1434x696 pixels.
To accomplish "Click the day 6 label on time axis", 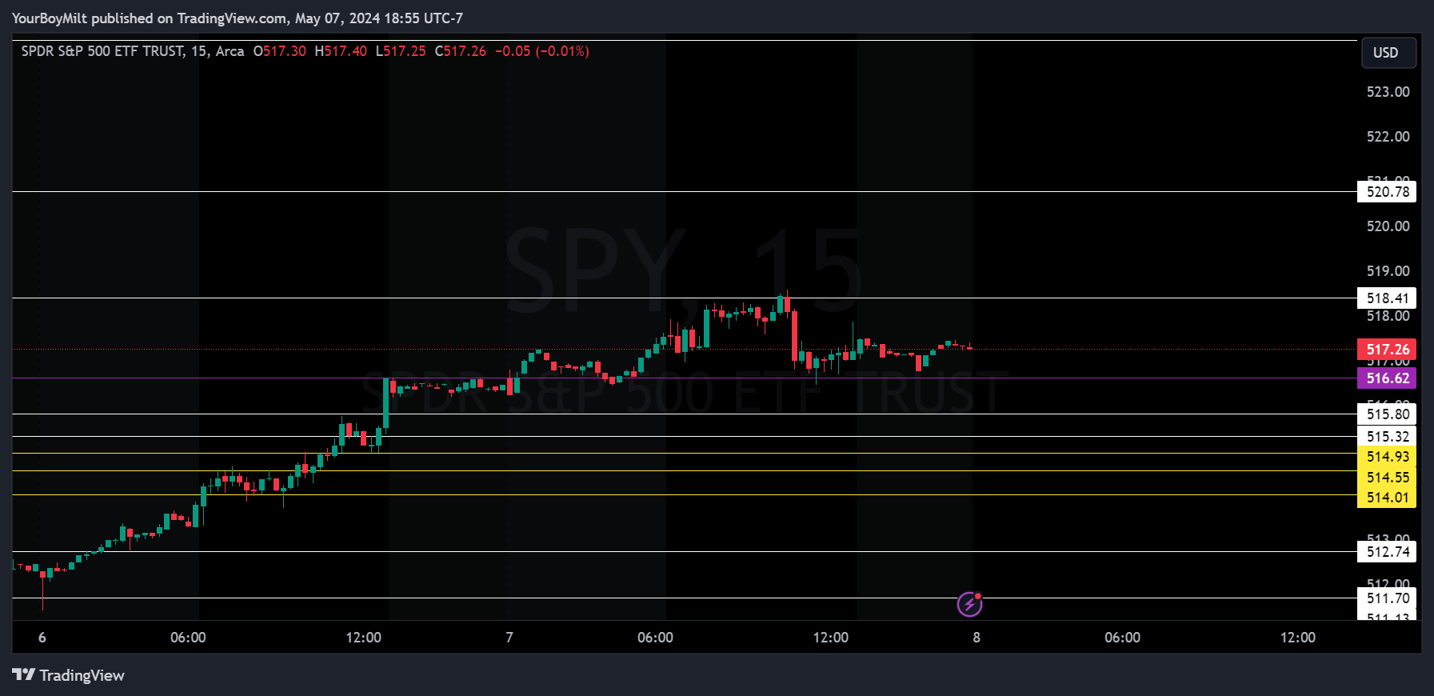I will click(x=42, y=638).
